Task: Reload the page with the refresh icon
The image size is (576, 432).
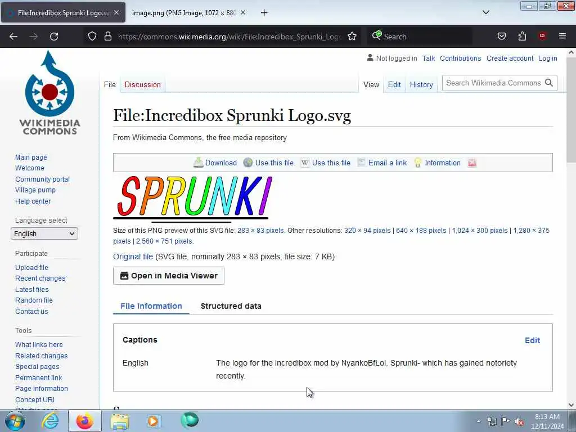Action: coord(54,37)
